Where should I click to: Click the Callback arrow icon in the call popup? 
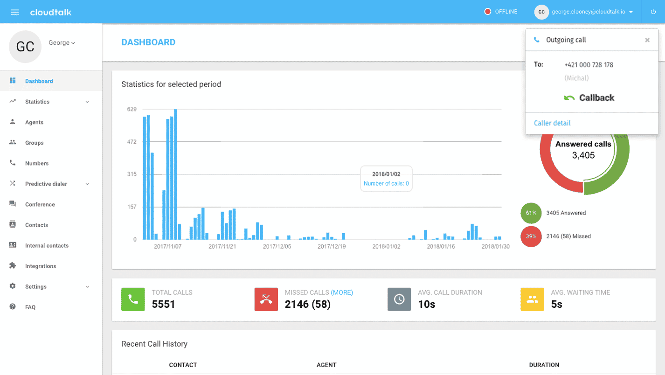tap(570, 97)
